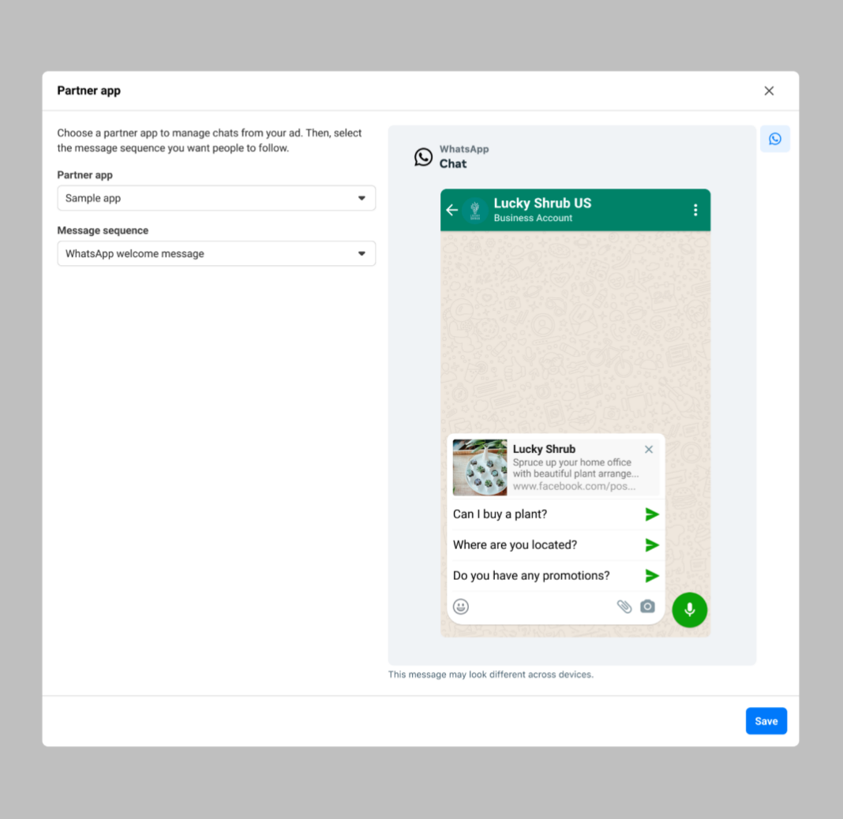Image resolution: width=843 pixels, height=819 pixels.
Task: Send 'Do you have any promotions?' arrow
Action: click(652, 575)
